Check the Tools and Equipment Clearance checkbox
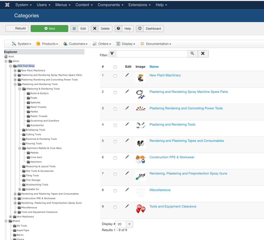The image size is (264, 240). pyautogui.click(x=115, y=207)
